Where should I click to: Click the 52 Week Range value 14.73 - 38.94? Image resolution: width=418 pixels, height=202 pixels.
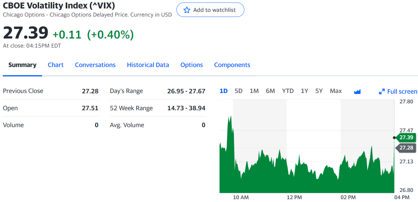click(186, 108)
